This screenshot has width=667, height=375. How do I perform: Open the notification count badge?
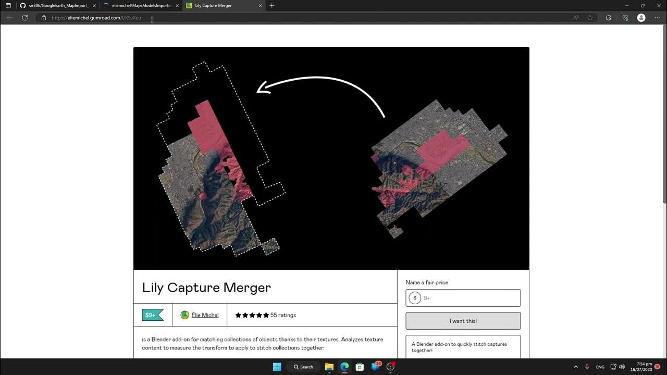coord(658,367)
